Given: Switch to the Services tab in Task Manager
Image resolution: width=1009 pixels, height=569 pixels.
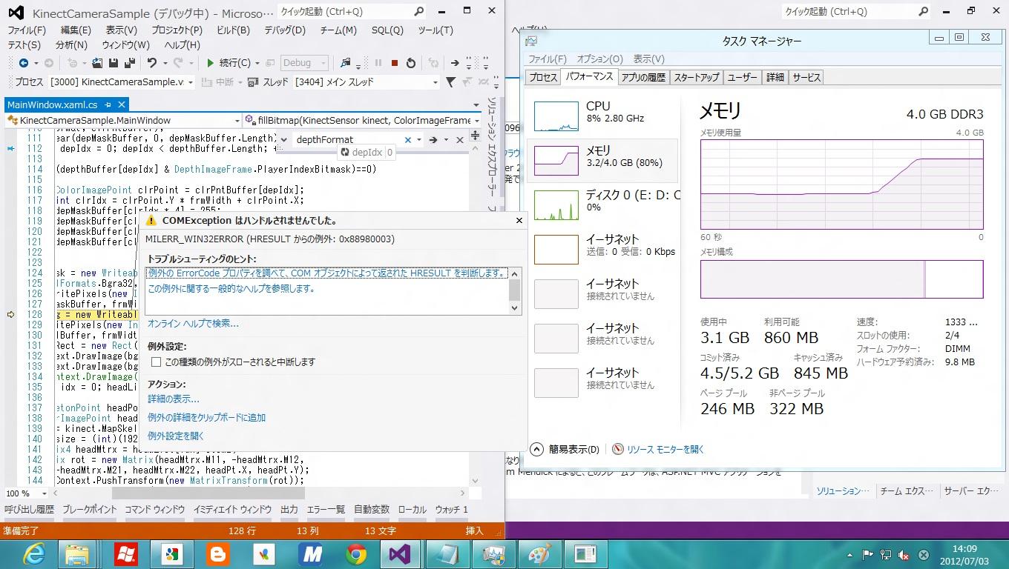Looking at the screenshot, I should [806, 77].
